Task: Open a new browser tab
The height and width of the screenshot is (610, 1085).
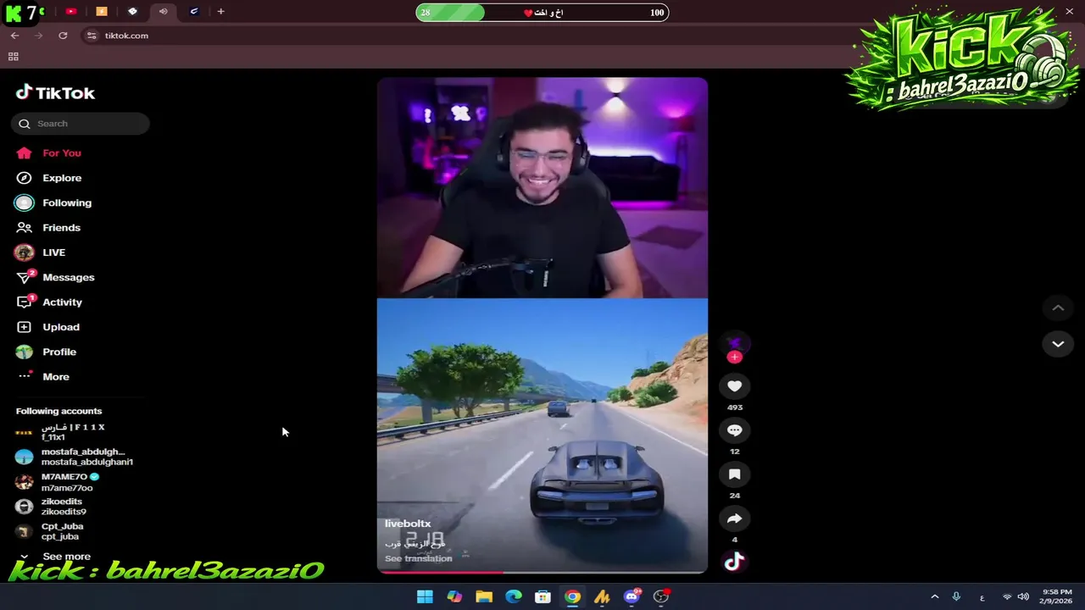Action: tap(220, 12)
